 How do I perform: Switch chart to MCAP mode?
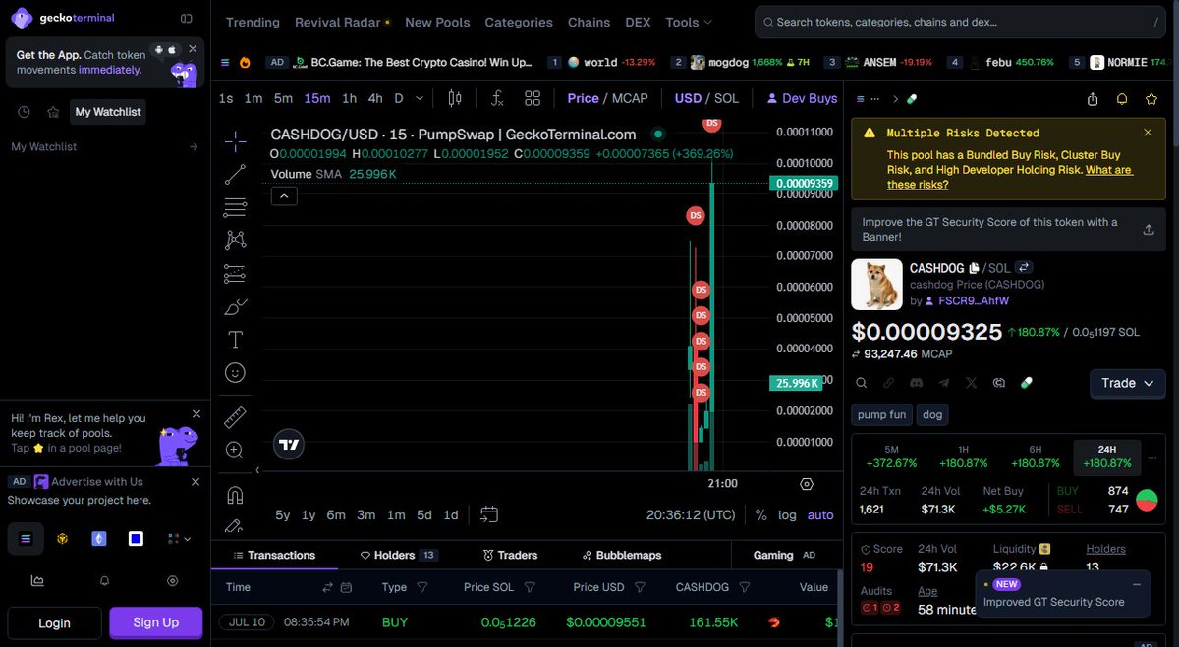pos(631,98)
